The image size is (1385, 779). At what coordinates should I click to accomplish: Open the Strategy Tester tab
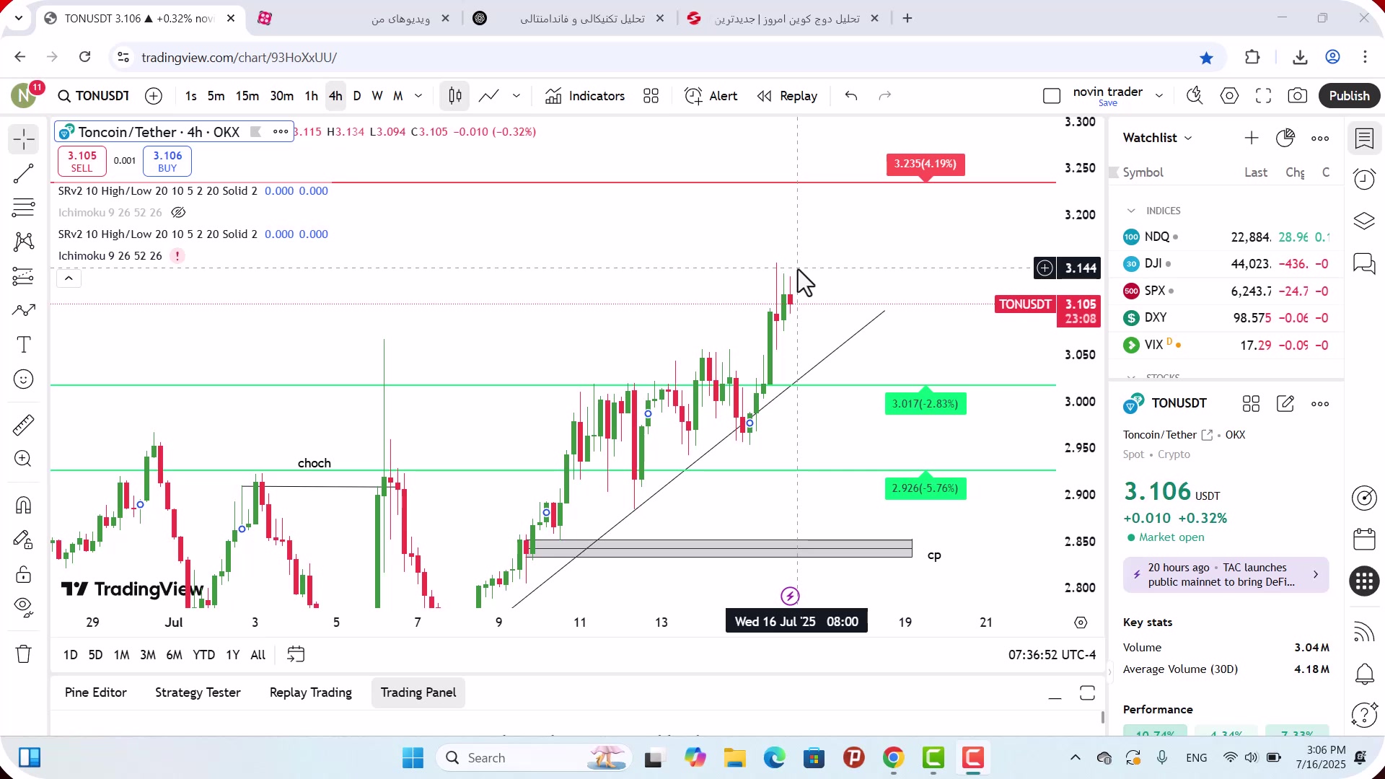click(x=198, y=692)
